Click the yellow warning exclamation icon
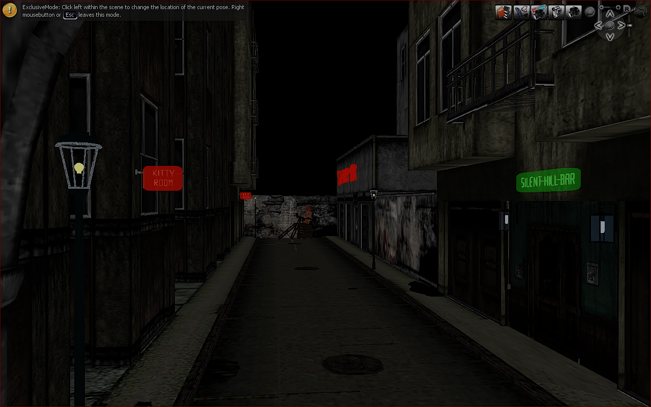Viewport: 651px width, 407px height. coord(10,10)
